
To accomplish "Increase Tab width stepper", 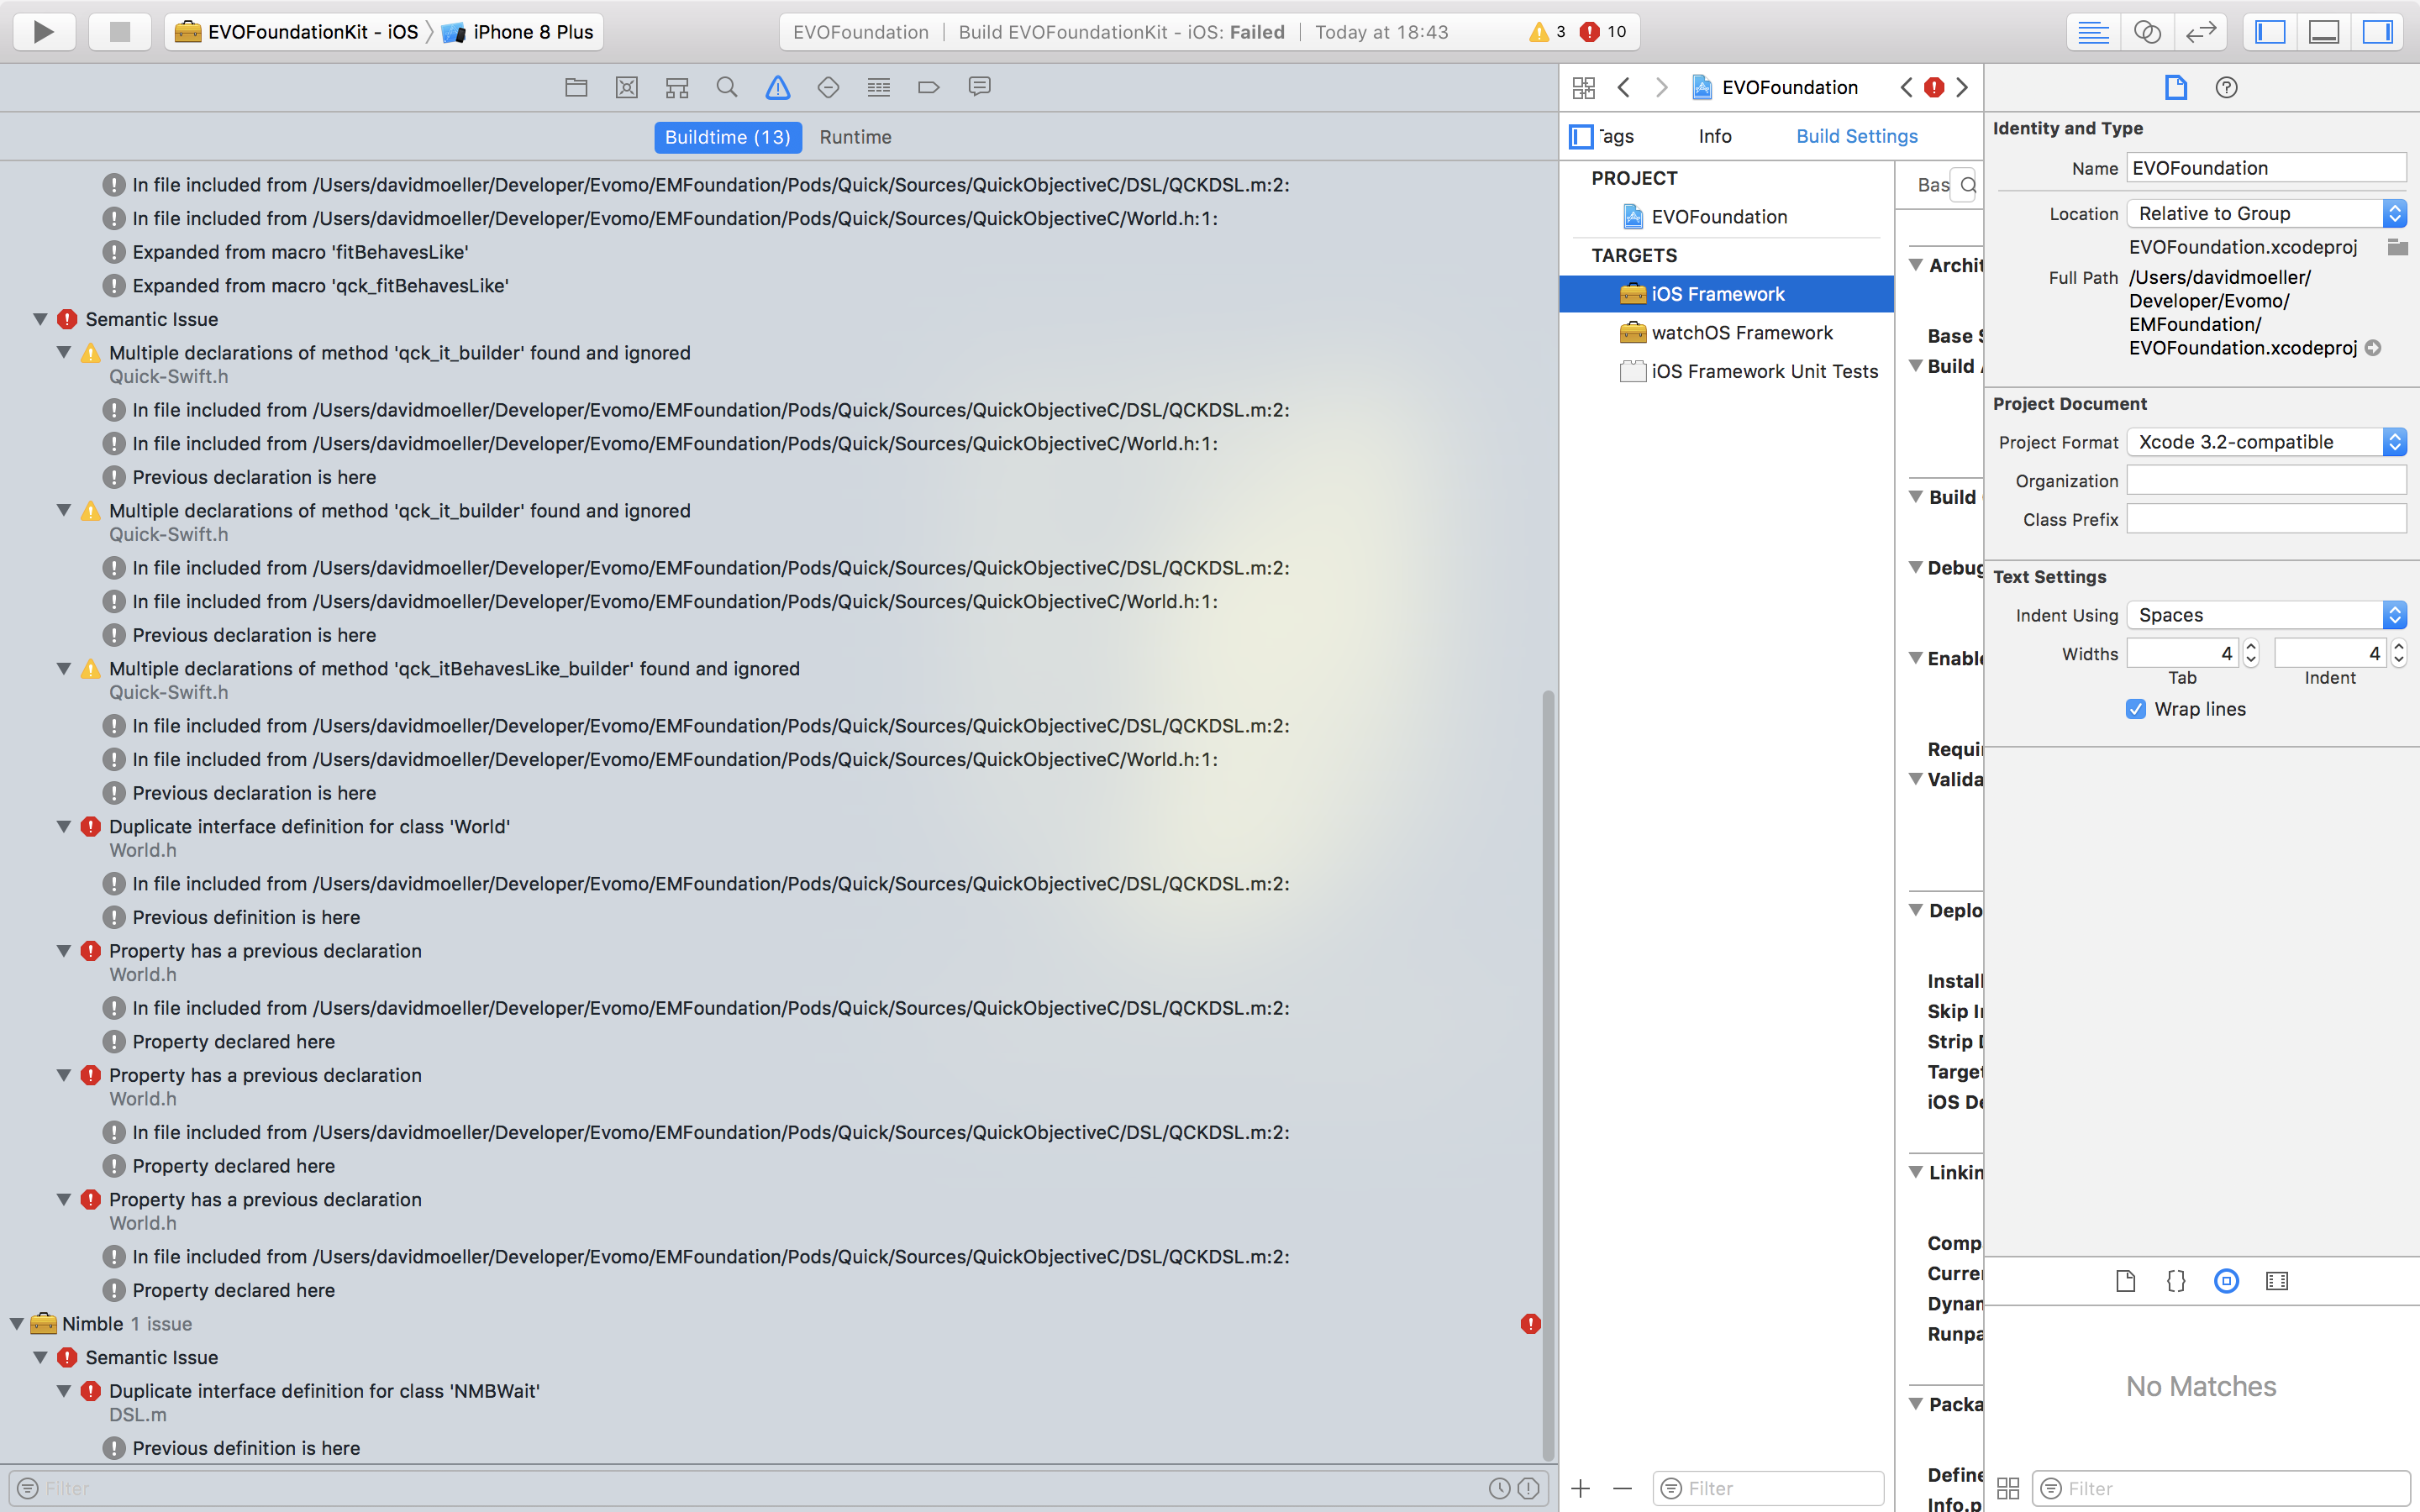I will 2251,646.
